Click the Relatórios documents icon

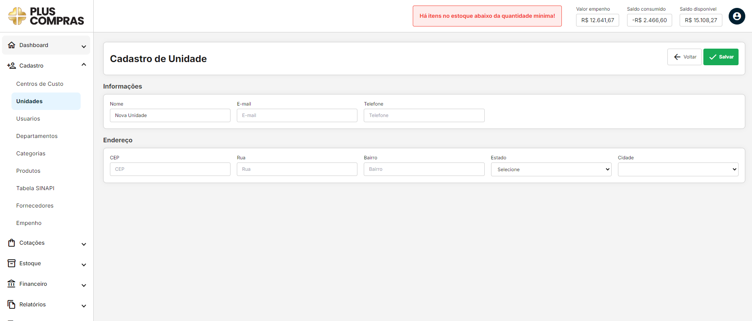(x=11, y=304)
